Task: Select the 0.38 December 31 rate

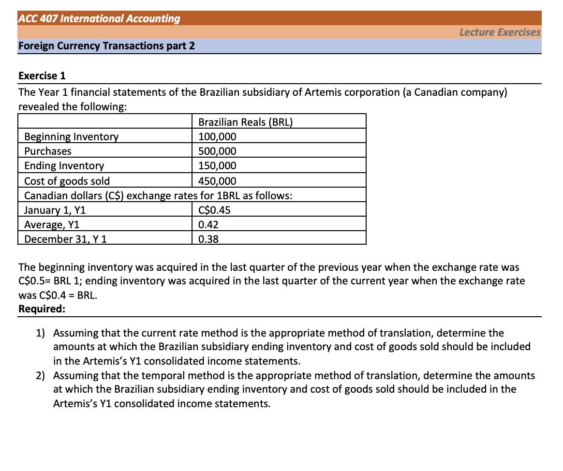Action: (x=208, y=239)
